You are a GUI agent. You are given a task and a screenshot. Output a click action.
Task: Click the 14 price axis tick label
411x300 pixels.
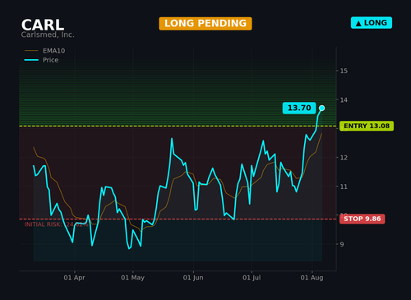pyautogui.click(x=344, y=100)
